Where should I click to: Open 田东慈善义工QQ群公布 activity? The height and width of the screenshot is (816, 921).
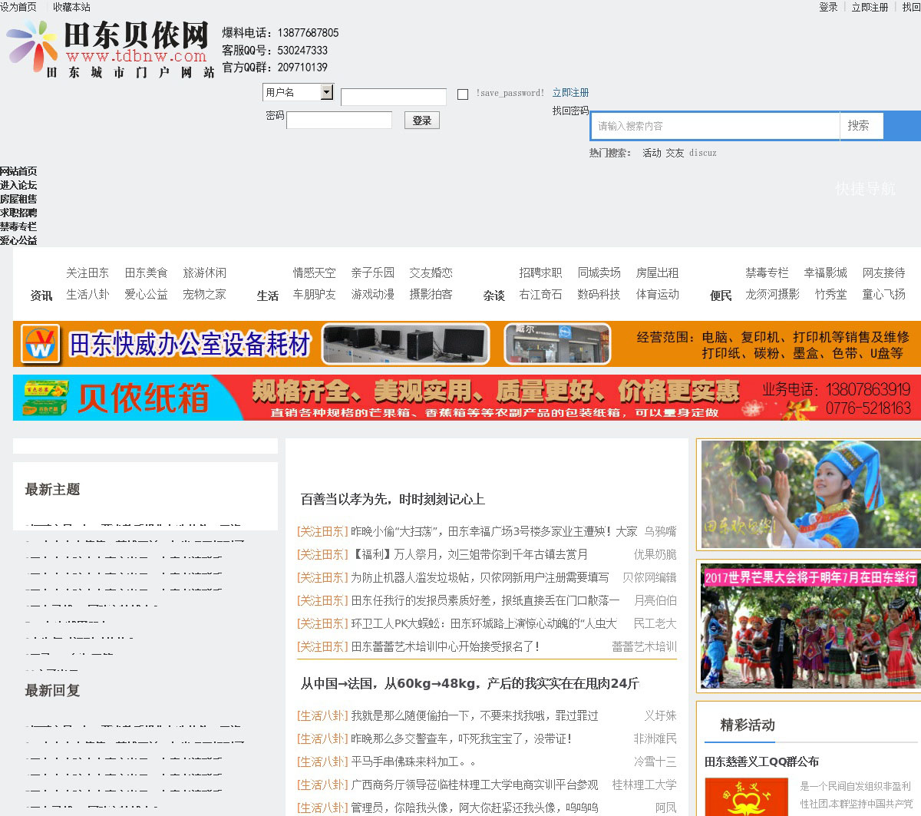pyautogui.click(x=761, y=761)
